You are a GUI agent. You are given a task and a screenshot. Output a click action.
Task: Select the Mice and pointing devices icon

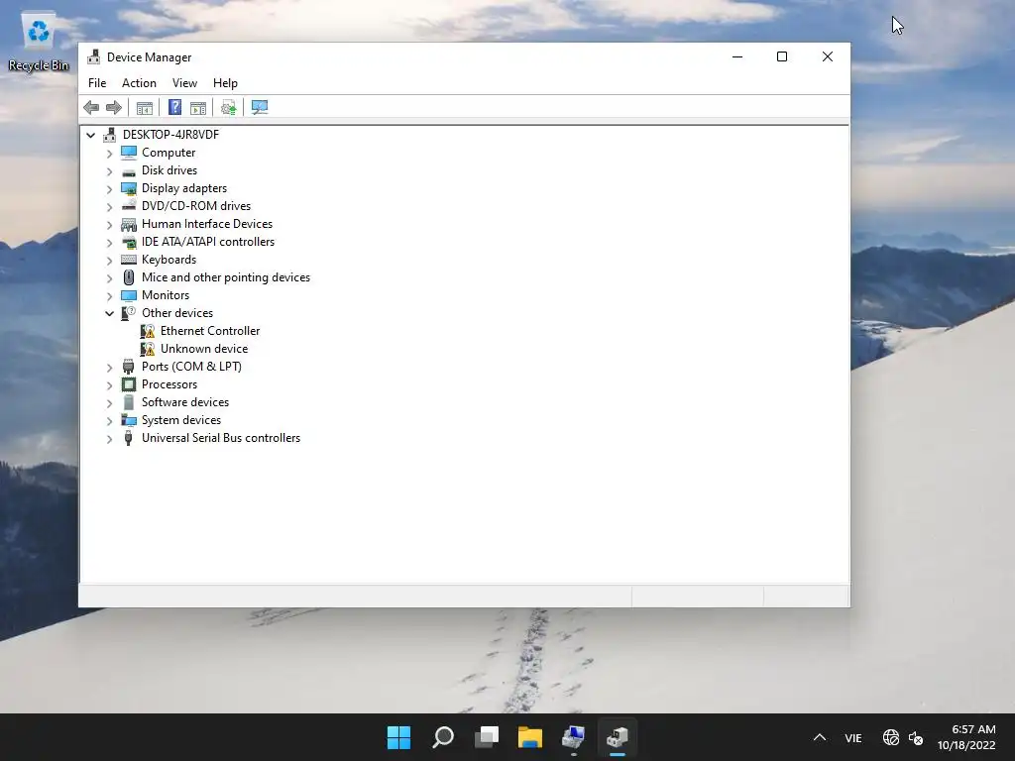(x=129, y=277)
